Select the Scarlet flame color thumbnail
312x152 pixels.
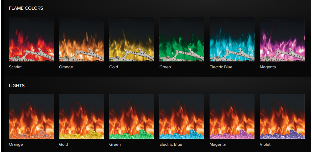tap(31, 39)
